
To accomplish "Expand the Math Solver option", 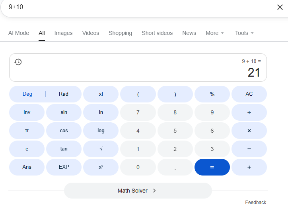I will click(138, 191).
